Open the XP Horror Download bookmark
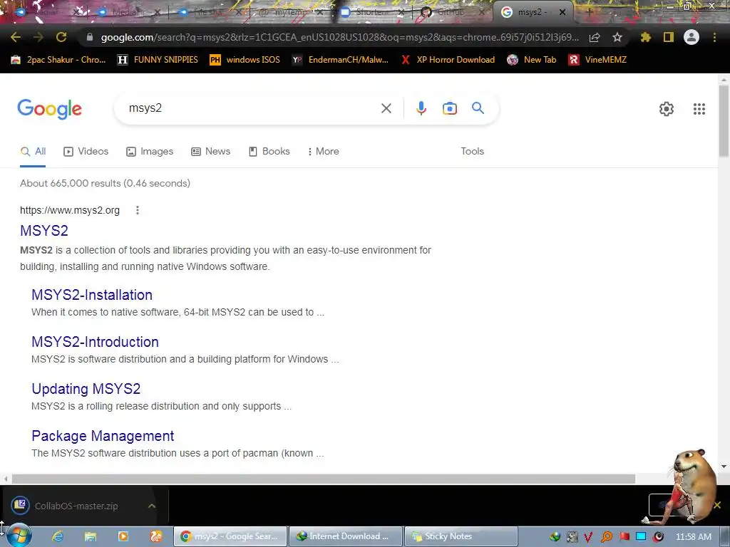The height and width of the screenshot is (547, 730). point(448,60)
